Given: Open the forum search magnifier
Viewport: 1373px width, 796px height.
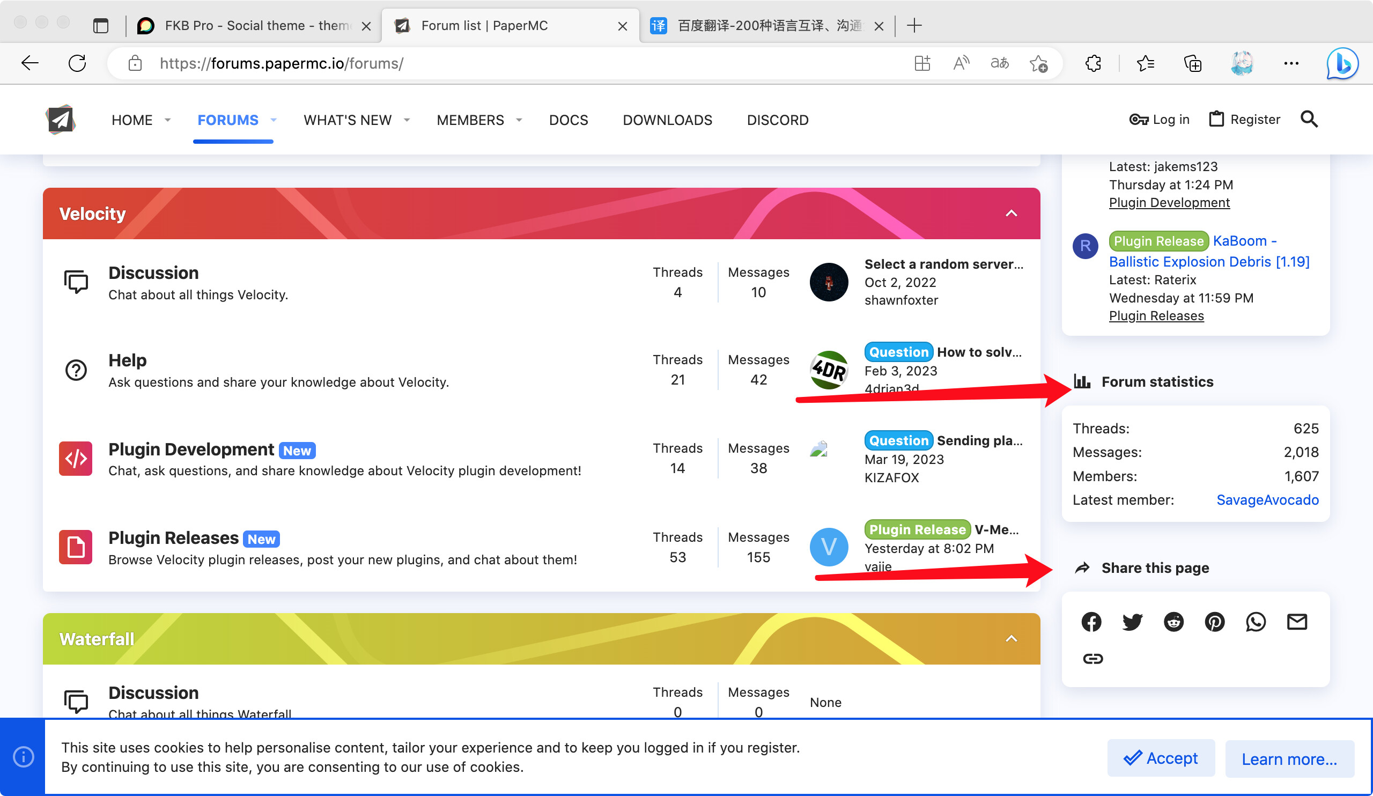Looking at the screenshot, I should pyautogui.click(x=1309, y=119).
